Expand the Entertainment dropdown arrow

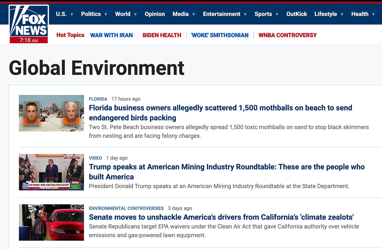click(245, 14)
